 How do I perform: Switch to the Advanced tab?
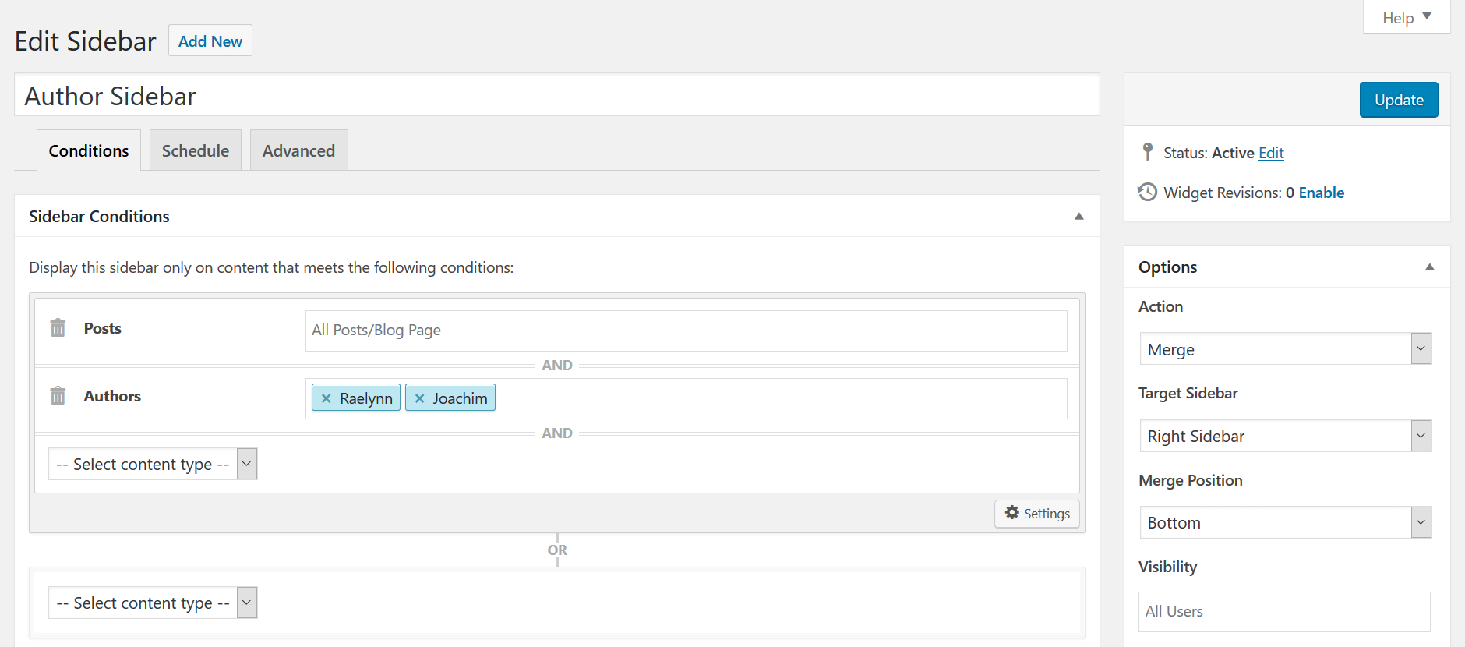(x=298, y=150)
